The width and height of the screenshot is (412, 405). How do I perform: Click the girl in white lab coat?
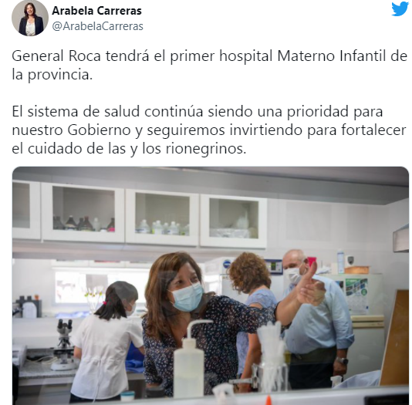click(x=106, y=342)
